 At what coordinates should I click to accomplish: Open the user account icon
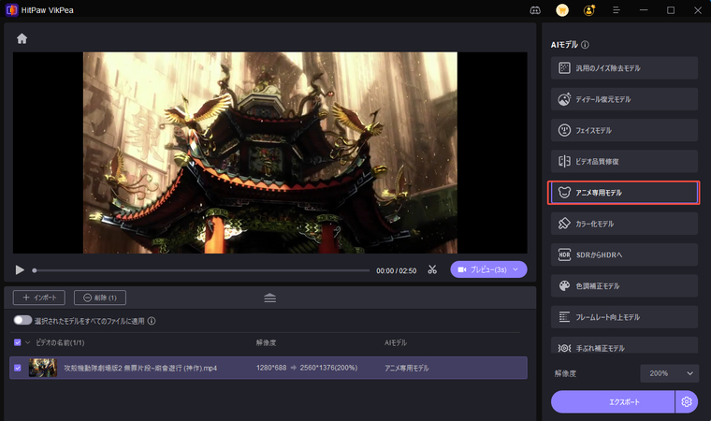click(x=589, y=10)
